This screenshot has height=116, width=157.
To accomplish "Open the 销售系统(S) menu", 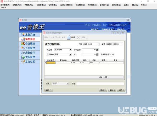I will click(x=29, y=5).
